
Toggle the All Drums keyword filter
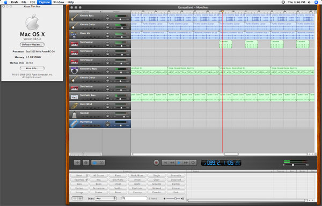pyautogui.click(x=99, y=175)
